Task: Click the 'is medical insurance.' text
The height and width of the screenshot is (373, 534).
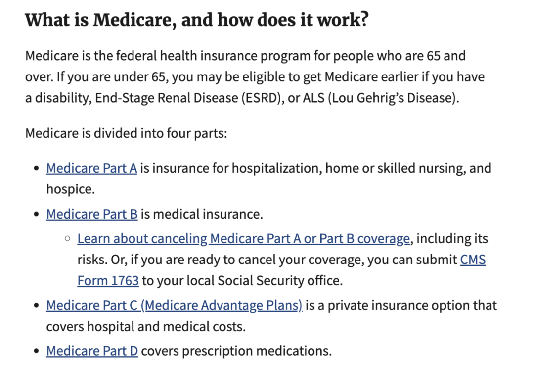Action: tap(202, 214)
